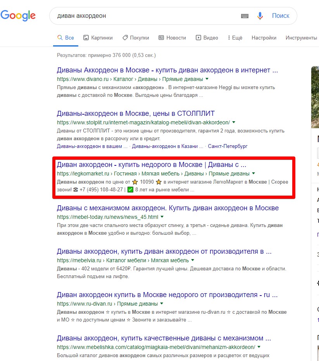Image resolution: width=319 pixels, height=361 pixels.
Task: Switch to the Покупки tab
Action: pyautogui.click(x=136, y=38)
